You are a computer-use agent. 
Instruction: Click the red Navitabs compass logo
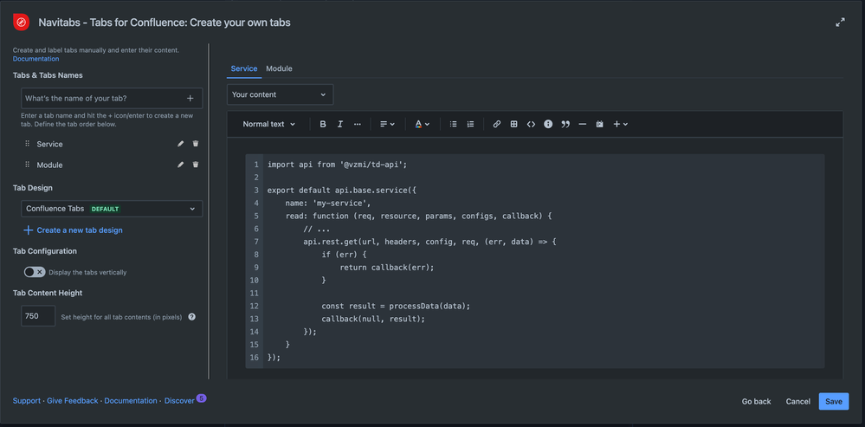(21, 22)
